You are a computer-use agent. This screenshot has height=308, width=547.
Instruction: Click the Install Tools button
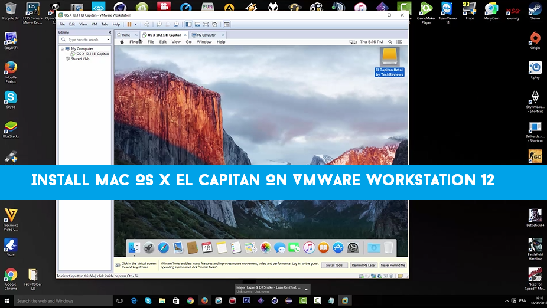point(334,265)
